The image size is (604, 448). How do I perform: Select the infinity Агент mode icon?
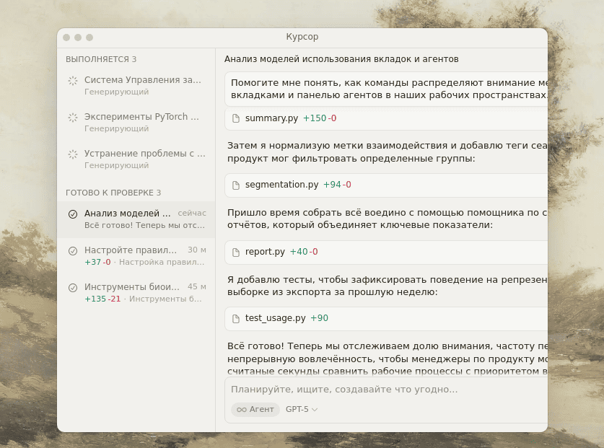244,409
